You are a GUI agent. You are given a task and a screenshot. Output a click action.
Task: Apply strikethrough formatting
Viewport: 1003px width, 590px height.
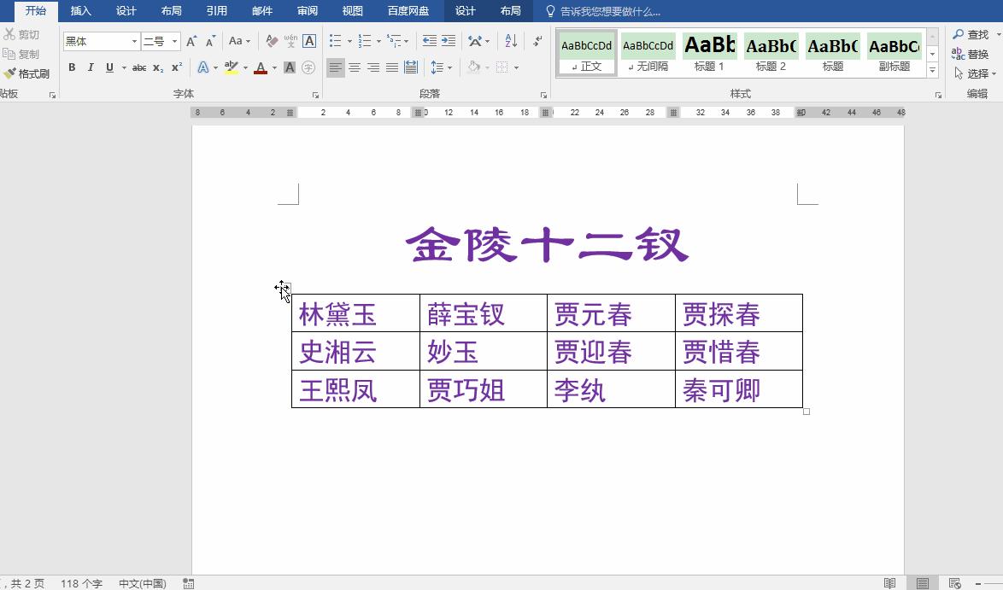click(x=140, y=67)
